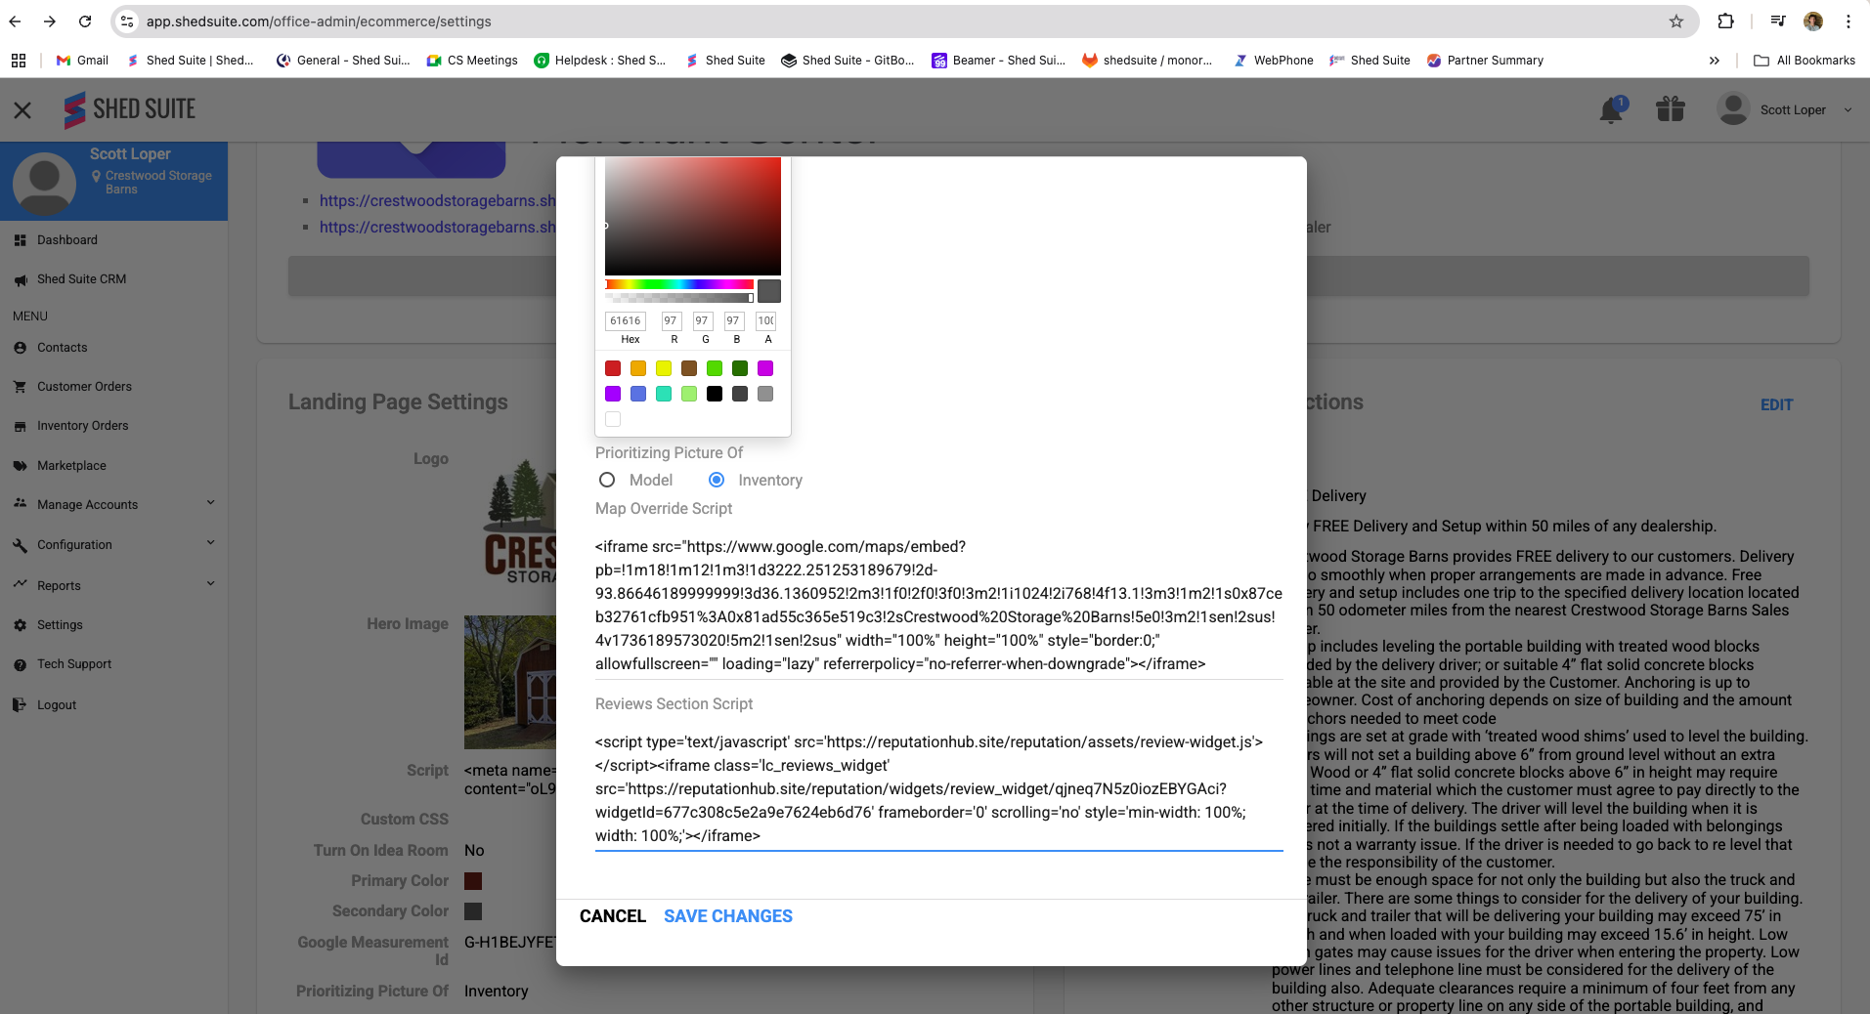
Task: Select the Inventory radio button
Action: (717, 481)
